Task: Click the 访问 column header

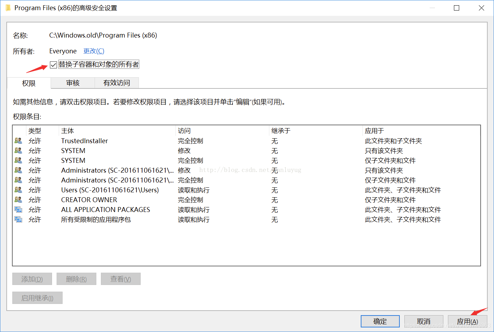Action: coord(184,131)
